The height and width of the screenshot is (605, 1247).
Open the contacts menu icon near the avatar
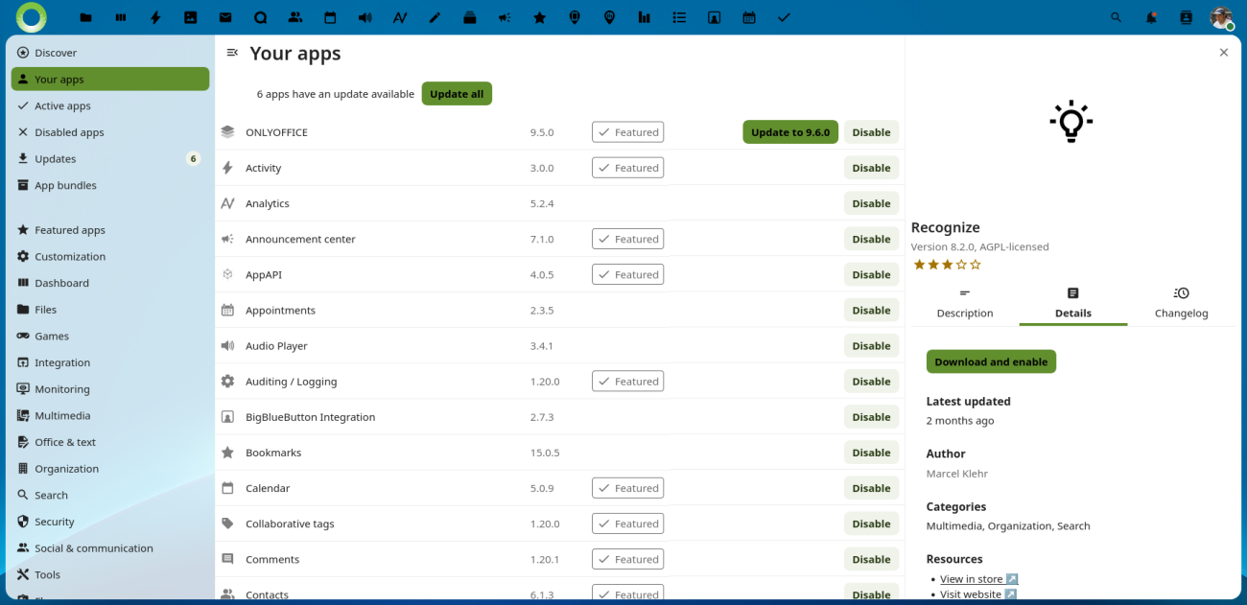pos(1186,17)
